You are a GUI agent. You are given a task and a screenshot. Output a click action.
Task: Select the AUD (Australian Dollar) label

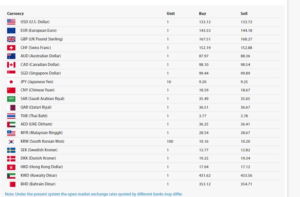point(41,56)
